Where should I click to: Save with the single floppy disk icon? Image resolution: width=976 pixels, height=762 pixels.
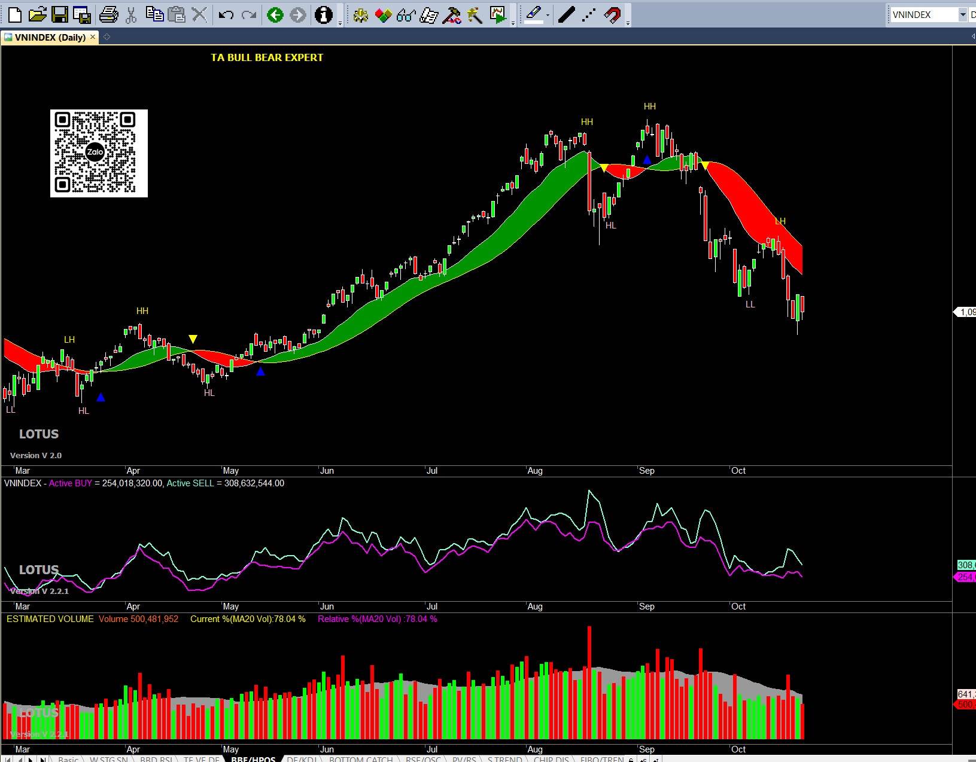[60, 15]
